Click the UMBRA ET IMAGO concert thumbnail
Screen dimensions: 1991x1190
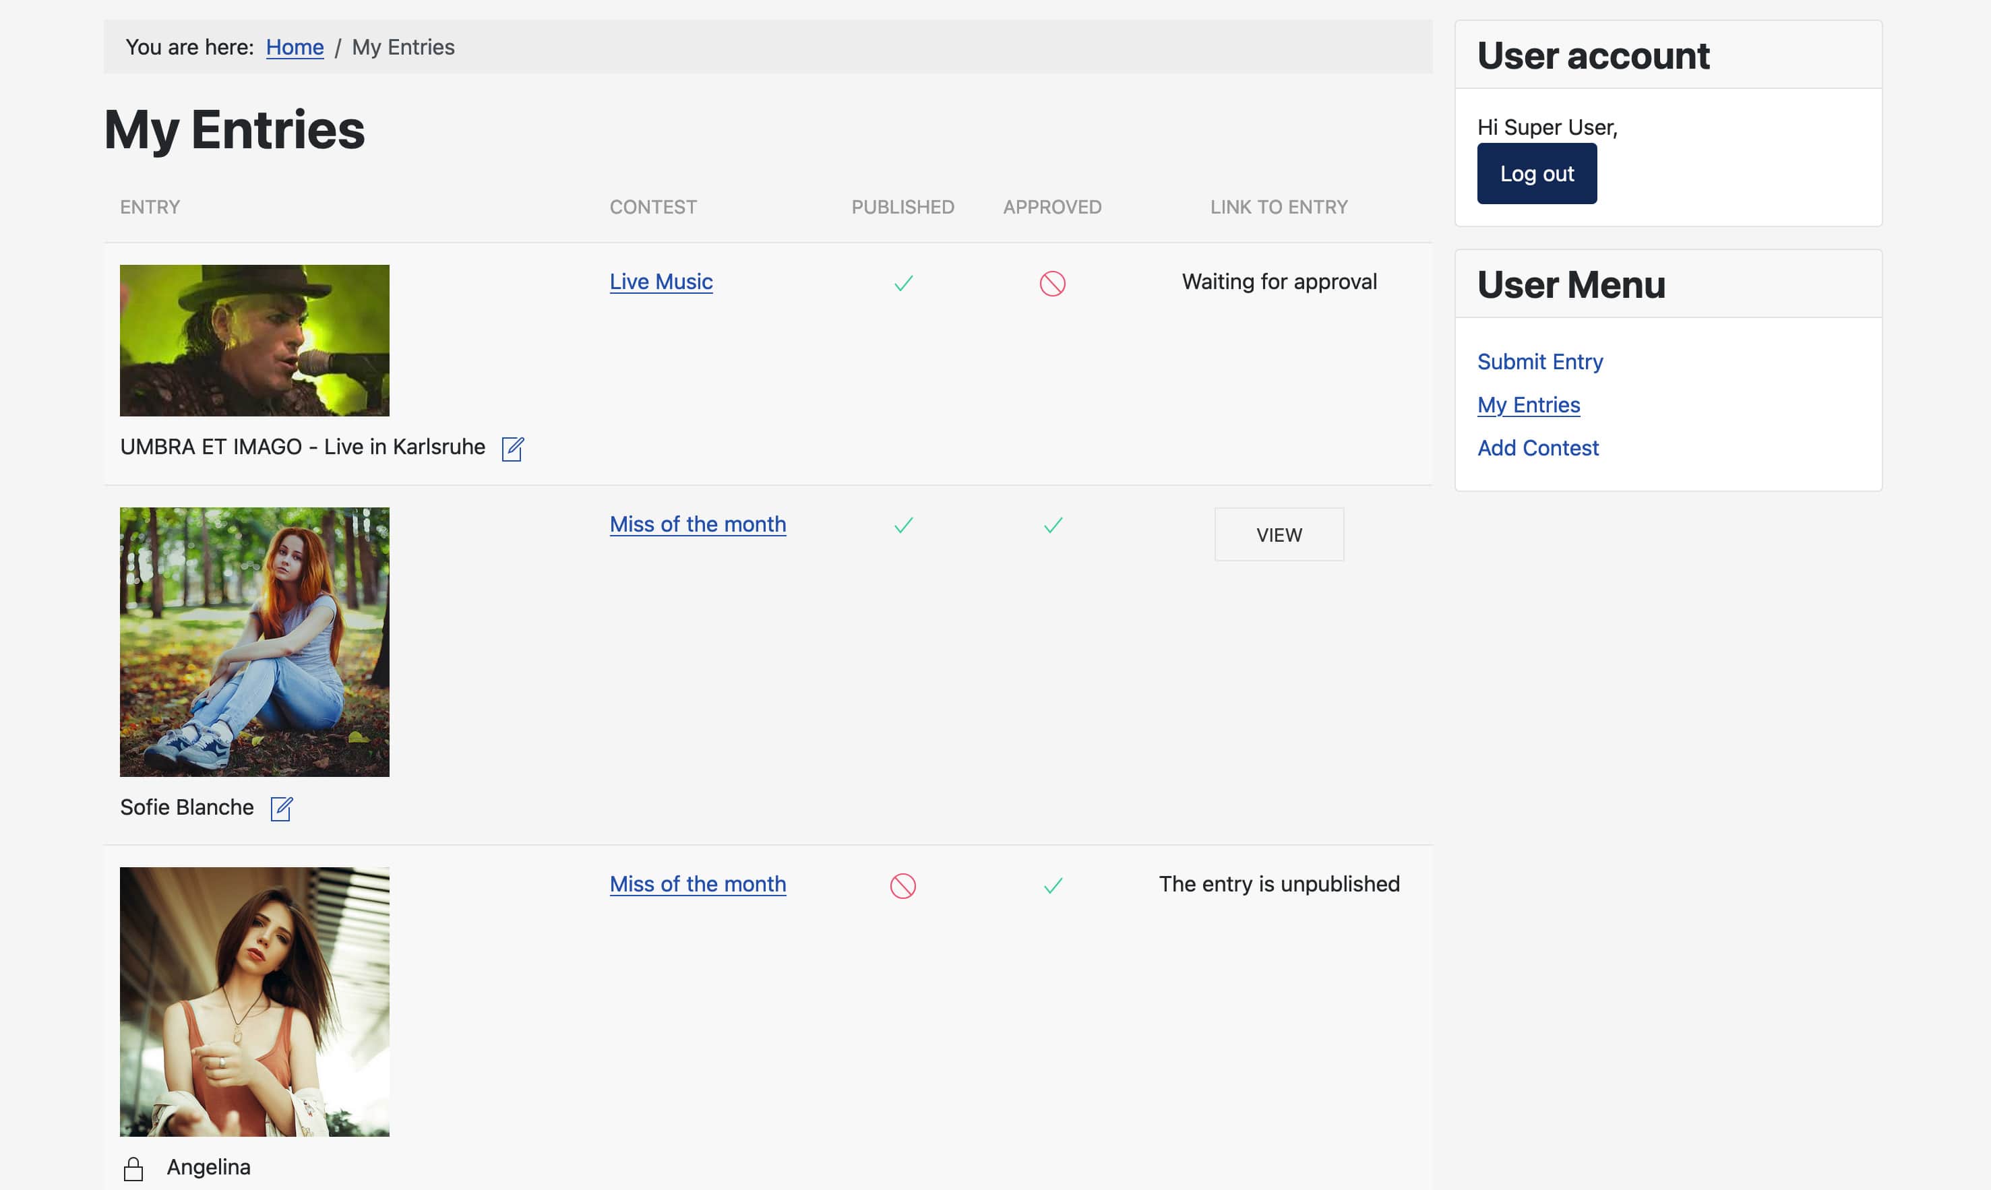point(254,341)
